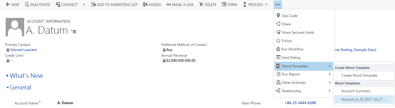Click the Delete X icon in toolbar
This screenshot has height=108, width=395.
point(201,4)
